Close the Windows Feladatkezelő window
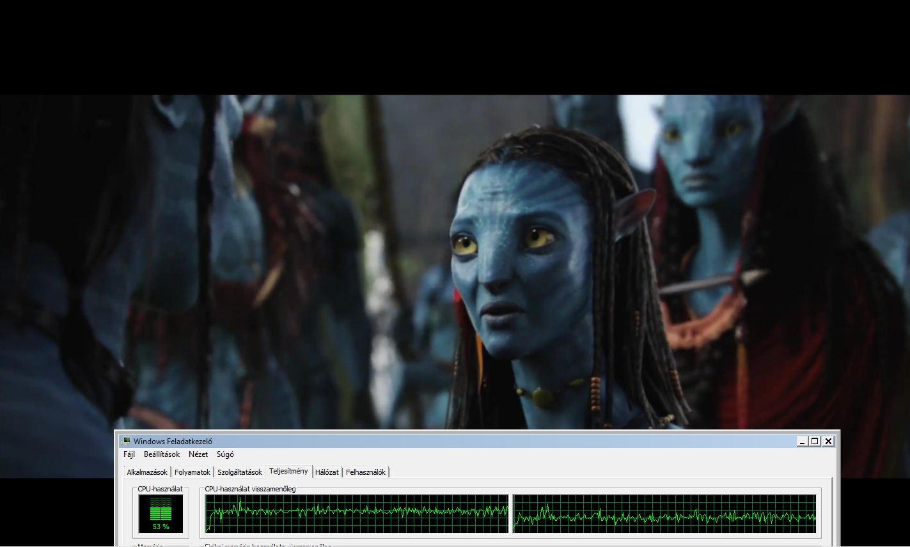This screenshot has height=547, width=910. 828,441
